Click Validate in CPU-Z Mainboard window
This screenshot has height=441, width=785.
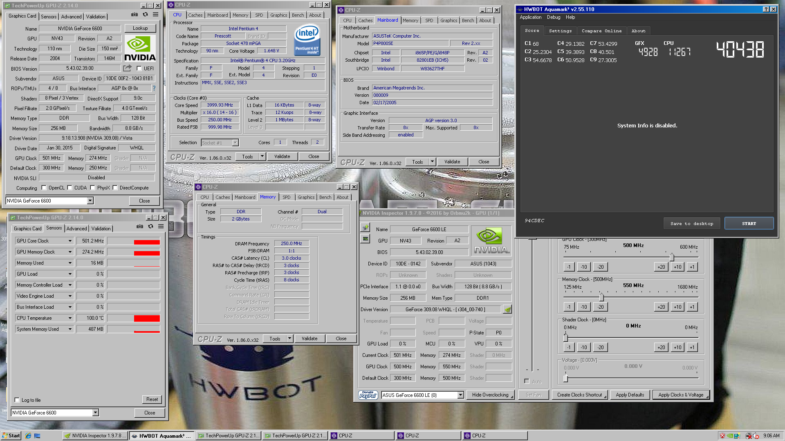coord(452,162)
